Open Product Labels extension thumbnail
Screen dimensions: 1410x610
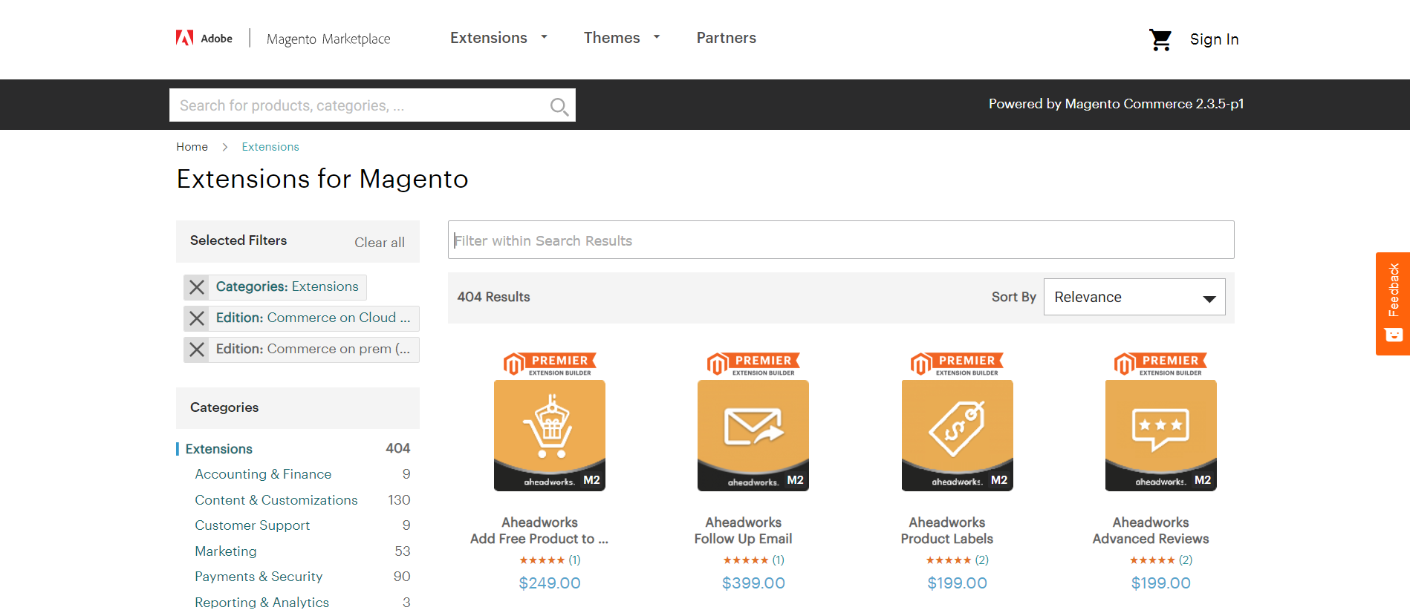(958, 436)
